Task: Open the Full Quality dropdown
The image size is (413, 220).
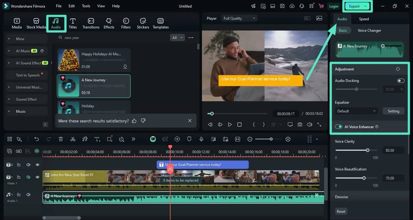Action: click(239, 18)
